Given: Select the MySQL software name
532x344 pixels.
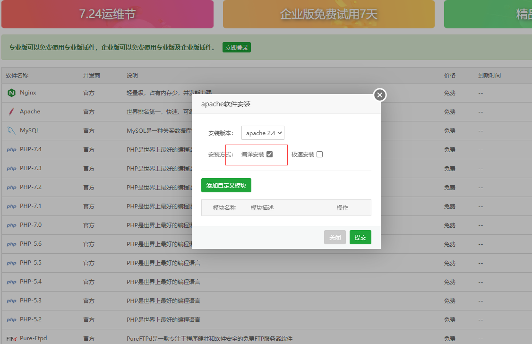Looking at the screenshot, I should [x=29, y=130].
